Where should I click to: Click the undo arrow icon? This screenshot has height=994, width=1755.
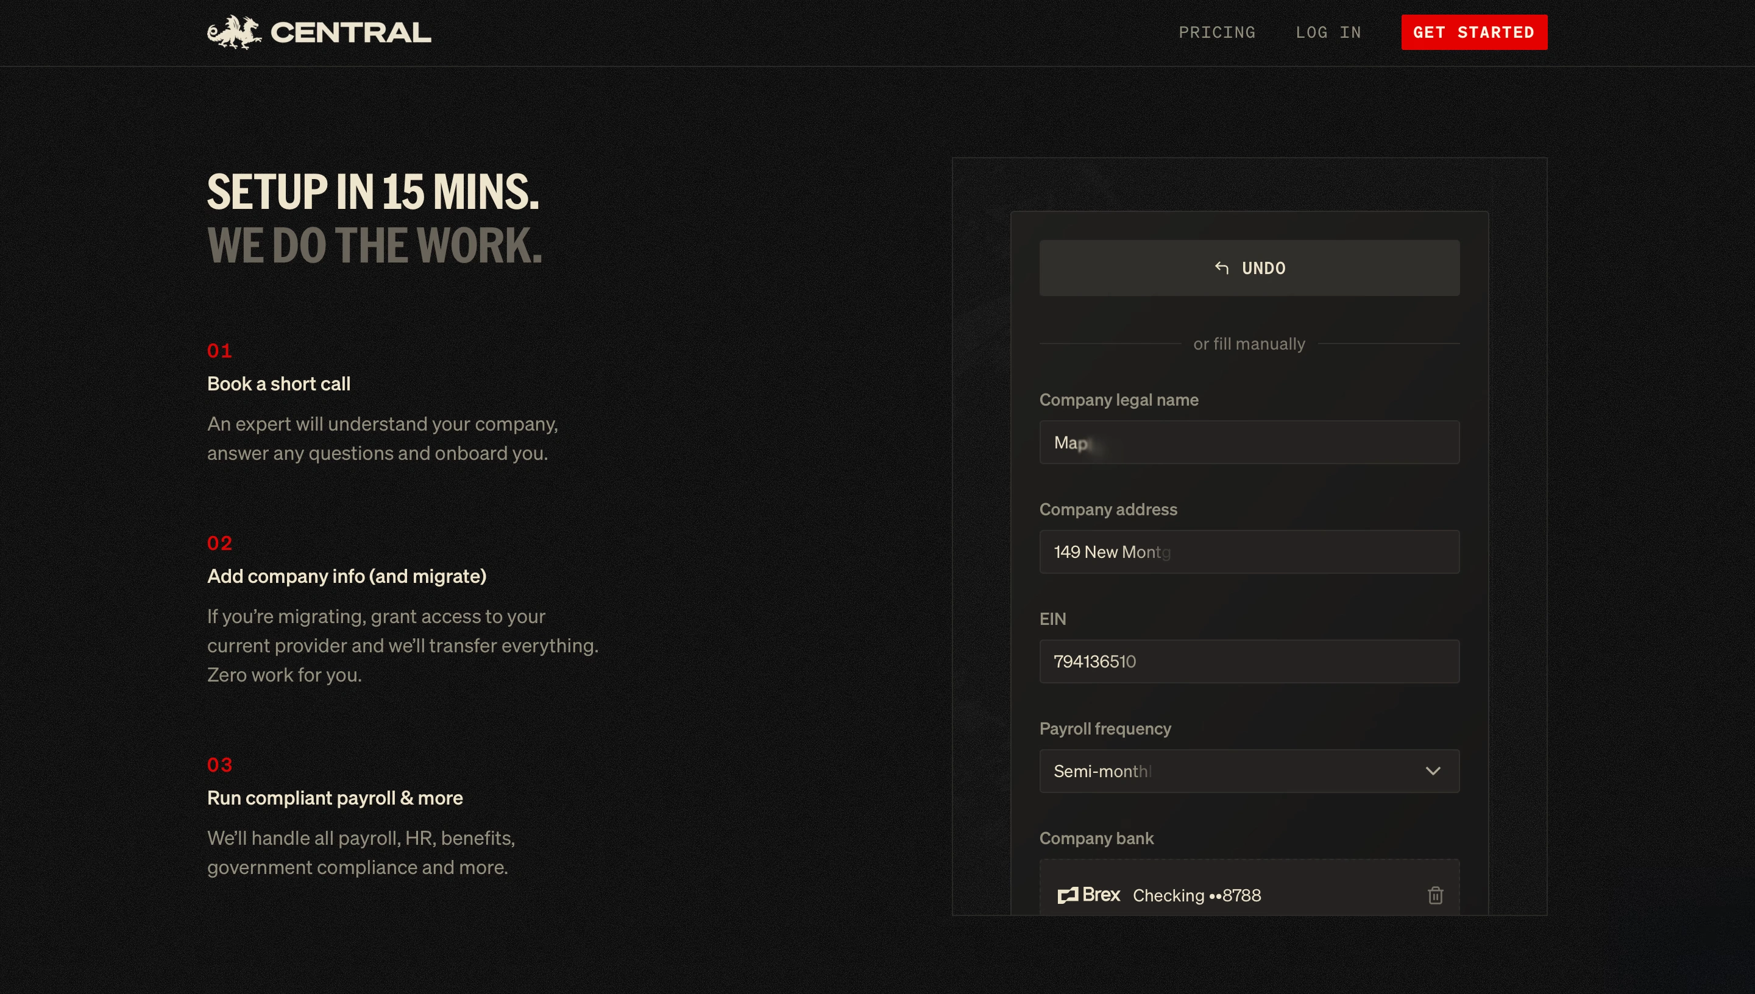(x=1222, y=267)
